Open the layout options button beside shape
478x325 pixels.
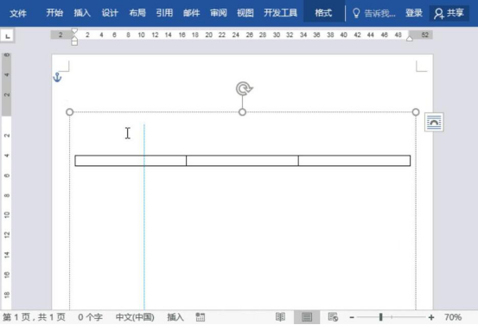[x=434, y=122]
